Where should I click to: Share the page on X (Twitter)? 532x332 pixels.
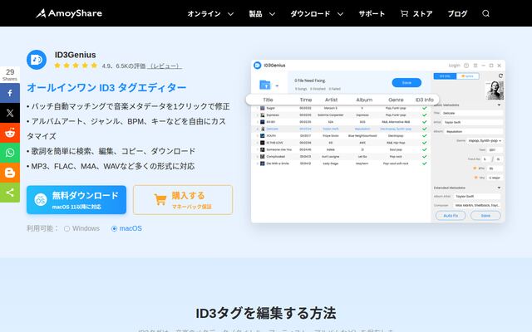10,113
